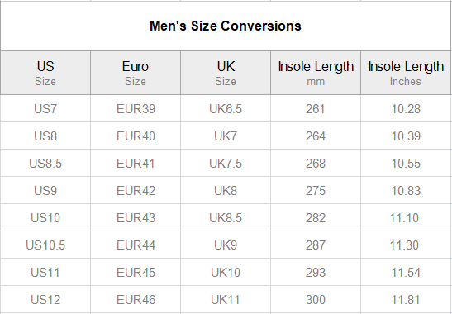Click the UK7.5 cell
This screenshot has width=452, height=314.
[226, 164]
